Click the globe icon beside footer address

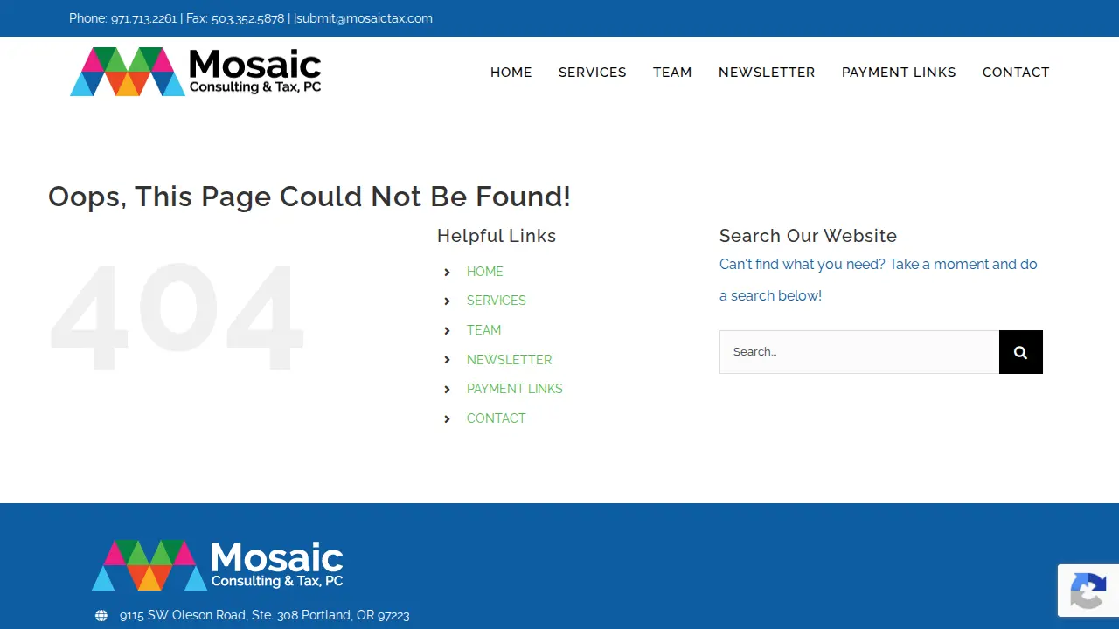click(101, 616)
